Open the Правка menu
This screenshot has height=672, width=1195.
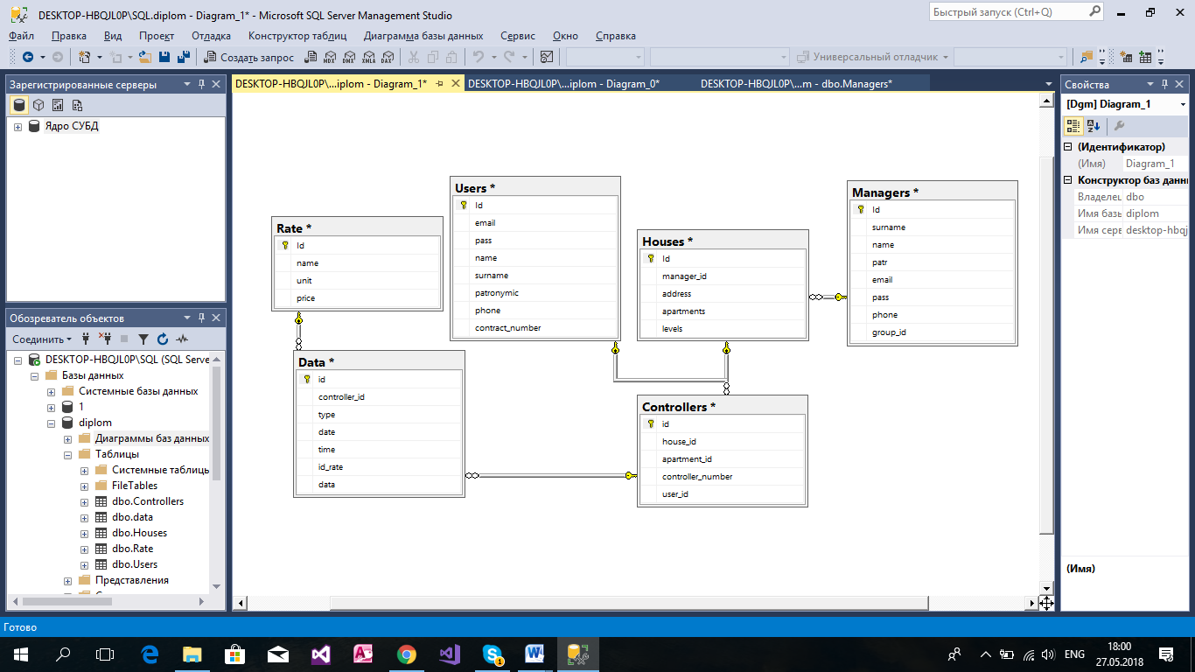point(69,36)
